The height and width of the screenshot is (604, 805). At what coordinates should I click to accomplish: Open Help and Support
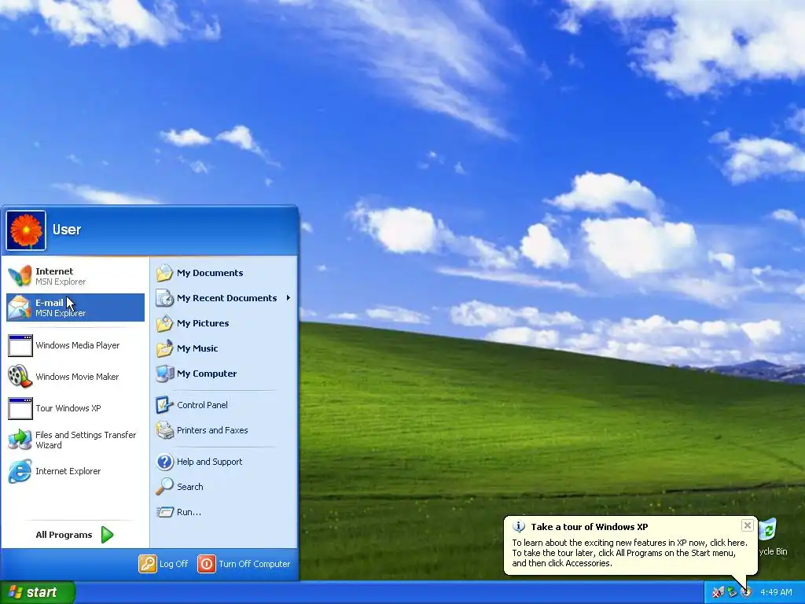pyautogui.click(x=223, y=461)
